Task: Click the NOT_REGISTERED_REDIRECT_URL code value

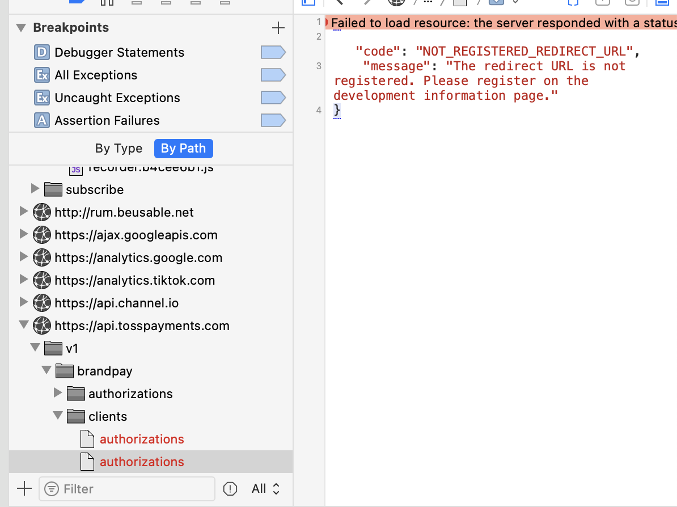Action: coord(524,52)
